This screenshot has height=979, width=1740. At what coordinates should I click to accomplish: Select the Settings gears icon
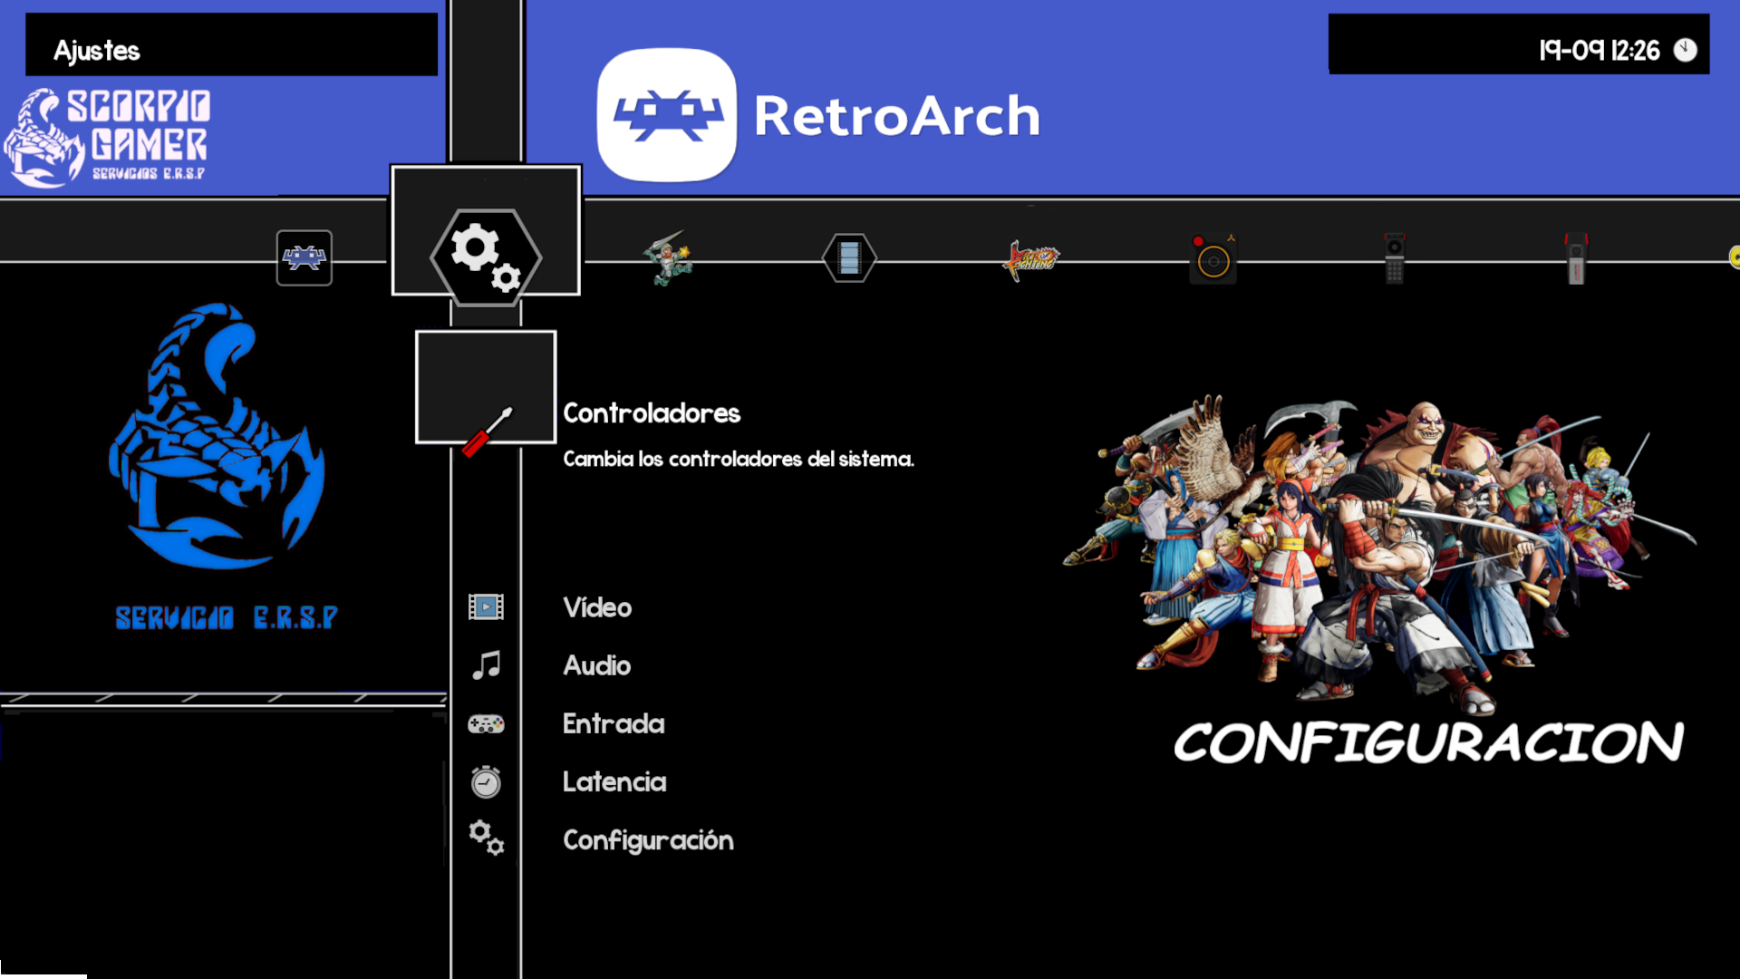tap(486, 257)
